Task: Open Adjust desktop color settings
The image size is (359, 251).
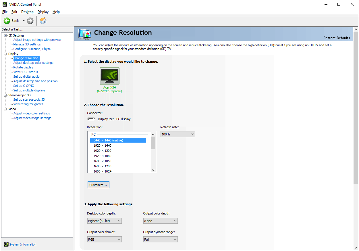Action: [x=33, y=63]
